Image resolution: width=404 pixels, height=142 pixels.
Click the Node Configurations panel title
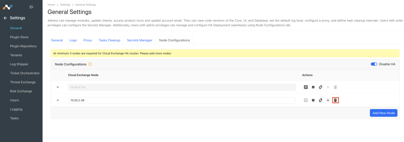[71, 64]
